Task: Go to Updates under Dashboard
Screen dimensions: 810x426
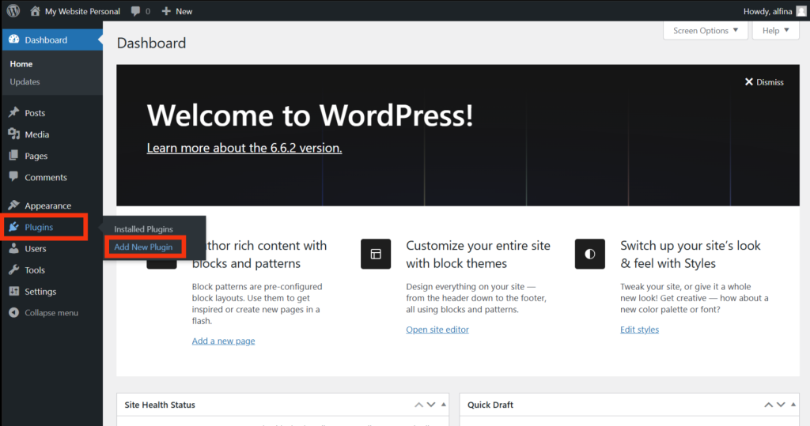Action: 25,82
